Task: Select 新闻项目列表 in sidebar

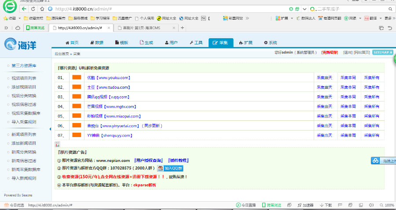Action: click(24, 134)
